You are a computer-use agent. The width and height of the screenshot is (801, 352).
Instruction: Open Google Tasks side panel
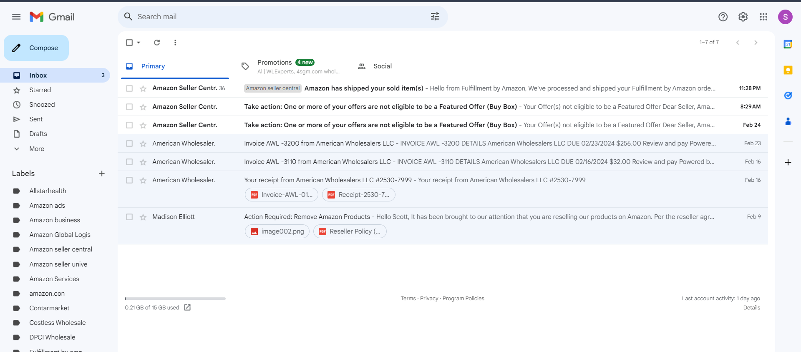click(788, 96)
